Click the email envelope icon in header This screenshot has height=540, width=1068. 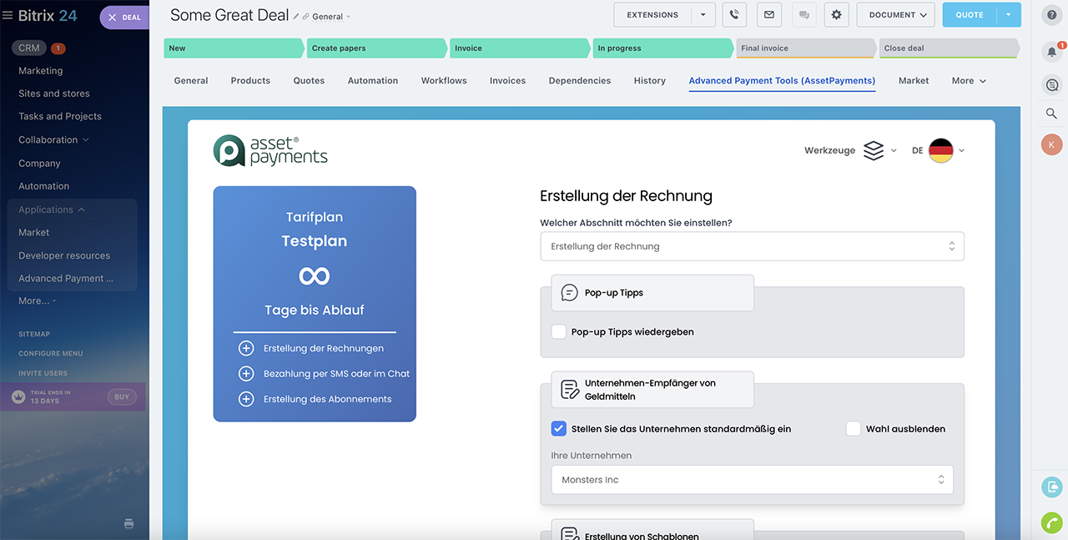768,15
